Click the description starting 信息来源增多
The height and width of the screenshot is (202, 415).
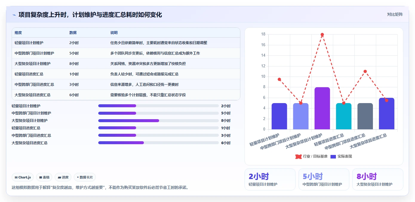(x=145, y=85)
